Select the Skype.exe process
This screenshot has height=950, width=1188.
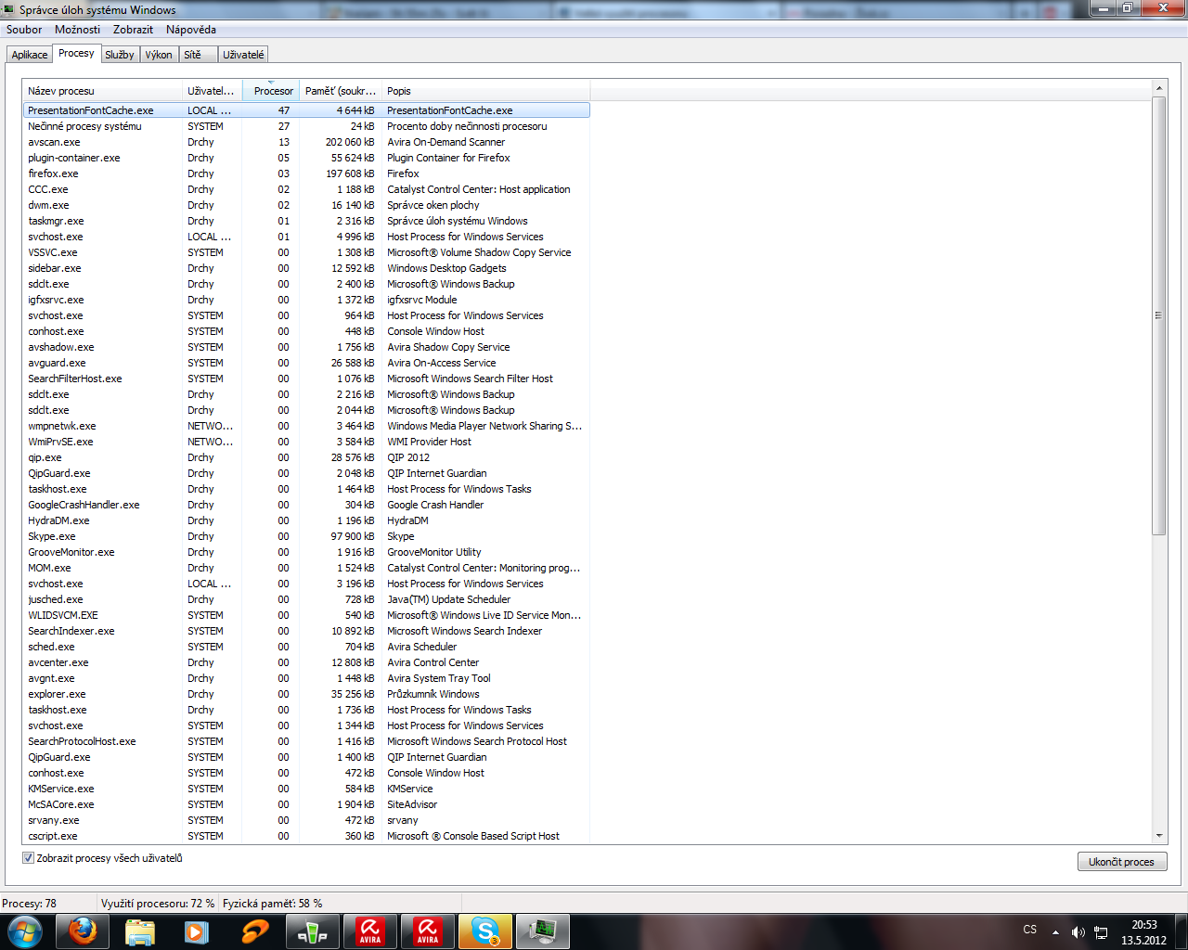(306, 536)
